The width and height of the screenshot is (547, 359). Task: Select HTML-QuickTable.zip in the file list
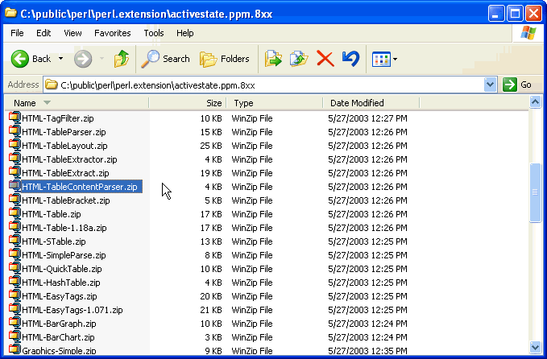[61, 269]
